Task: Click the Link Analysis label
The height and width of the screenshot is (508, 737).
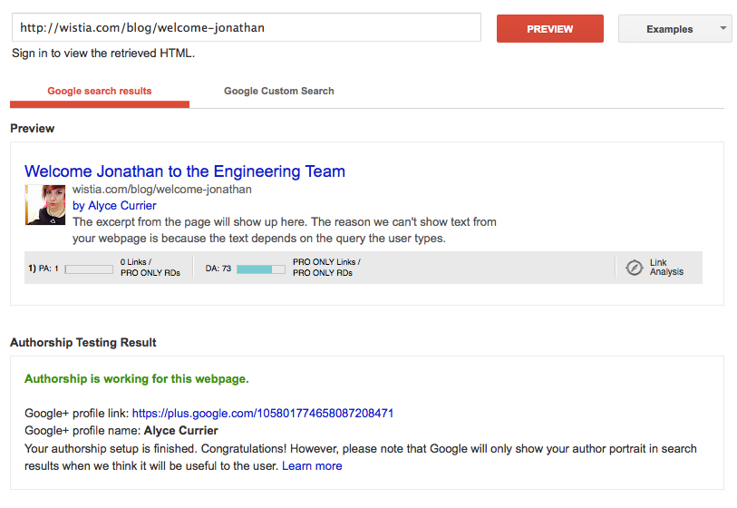Action: click(x=666, y=268)
